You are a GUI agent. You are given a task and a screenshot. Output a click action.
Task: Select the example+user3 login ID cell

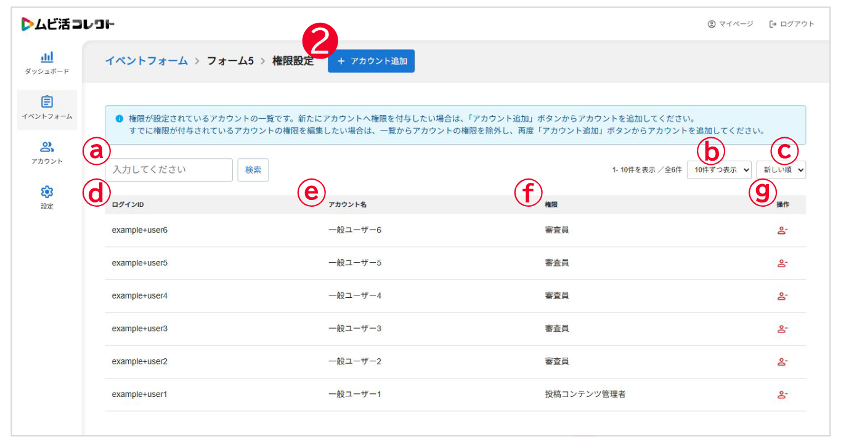(139, 329)
